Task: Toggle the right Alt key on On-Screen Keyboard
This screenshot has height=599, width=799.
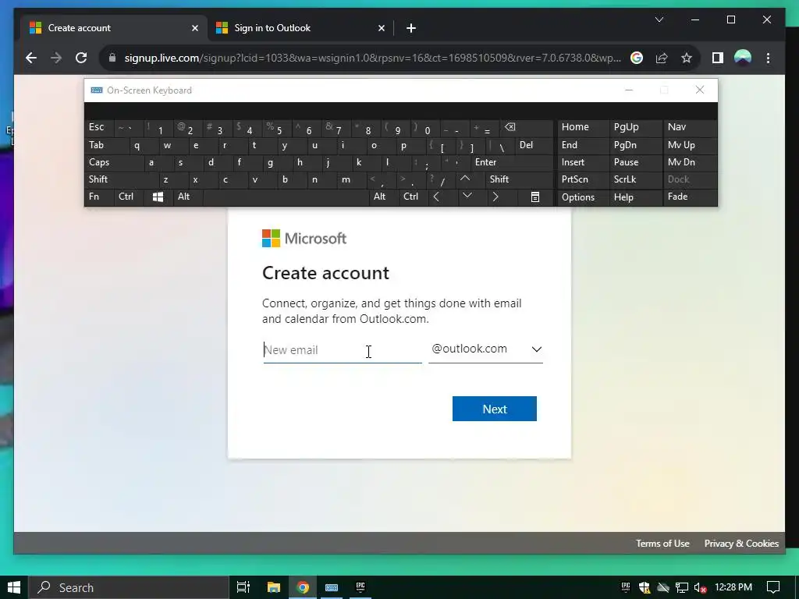Action: pyautogui.click(x=384, y=197)
